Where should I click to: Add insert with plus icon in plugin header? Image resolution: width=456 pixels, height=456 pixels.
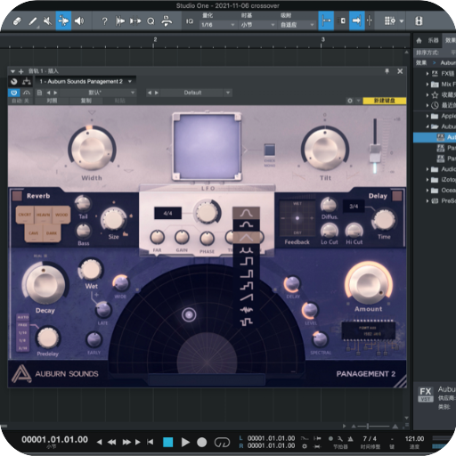click(20, 71)
